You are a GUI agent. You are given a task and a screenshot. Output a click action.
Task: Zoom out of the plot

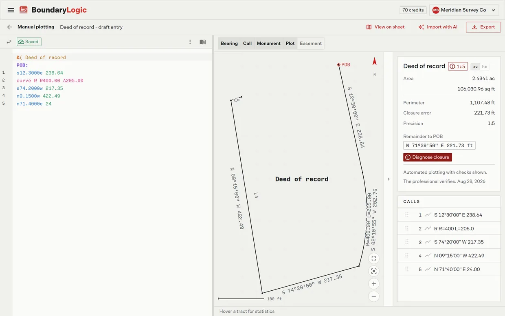click(x=374, y=296)
